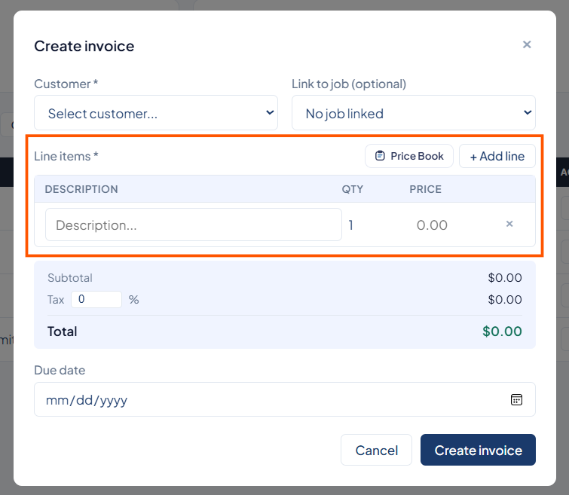This screenshot has height=495, width=569.
Task: Click the QTY column header
Action: [353, 189]
